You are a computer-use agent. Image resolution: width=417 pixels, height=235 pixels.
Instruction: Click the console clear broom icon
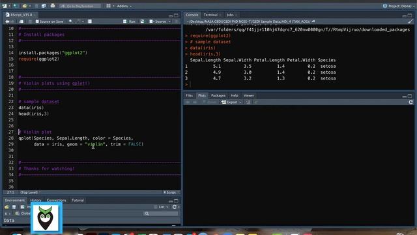pyautogui.click(x=410, y=22)
